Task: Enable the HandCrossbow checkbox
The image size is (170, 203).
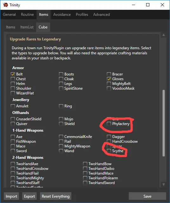Action: 109,141
